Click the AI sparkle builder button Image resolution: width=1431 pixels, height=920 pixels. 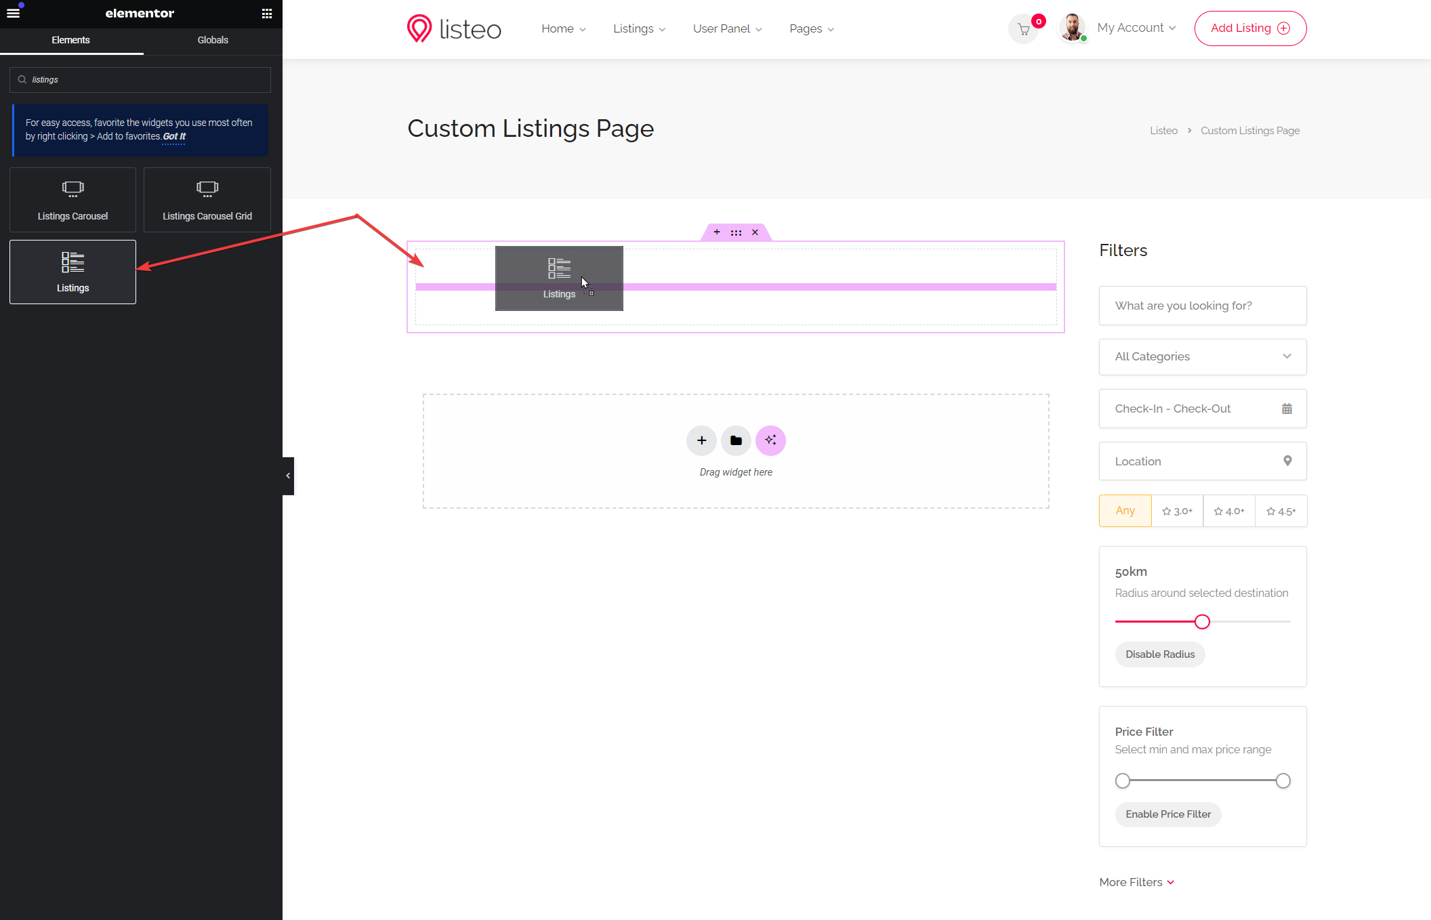pyautogui.click(x=770, y=440)
